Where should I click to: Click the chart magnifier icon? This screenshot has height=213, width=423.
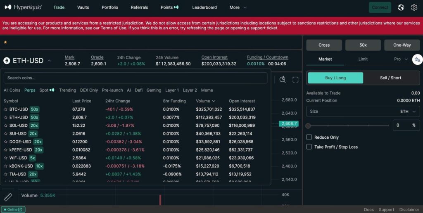pyautogui.click(x=283, y=80)
